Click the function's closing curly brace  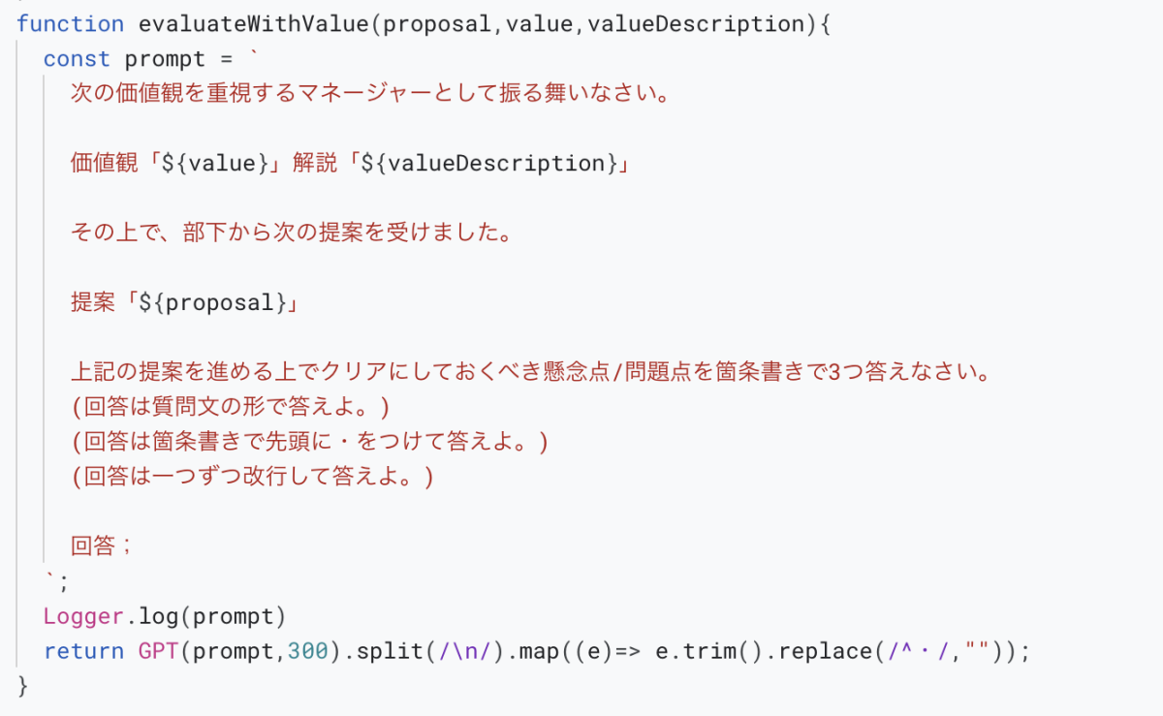click(x=23, y=686)
